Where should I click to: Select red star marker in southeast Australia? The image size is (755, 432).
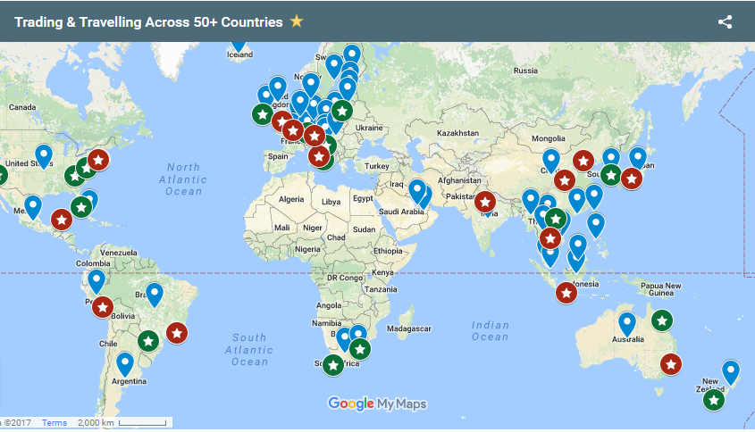tap(670, 364)
